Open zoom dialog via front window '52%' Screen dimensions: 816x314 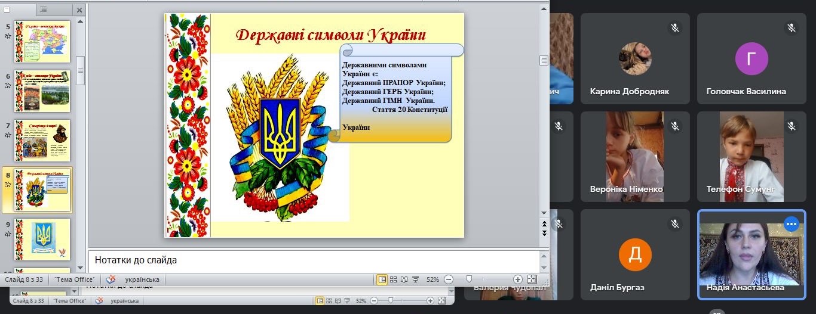click(x=432, y=279)
